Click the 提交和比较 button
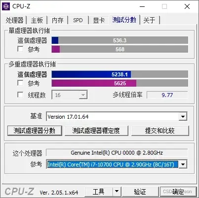This screenshot has height=198, width=199. click(x=160, y=131)
